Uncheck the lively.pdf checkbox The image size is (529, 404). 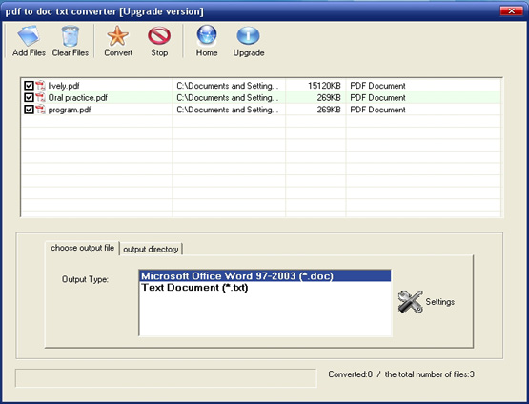coord(29,86)
